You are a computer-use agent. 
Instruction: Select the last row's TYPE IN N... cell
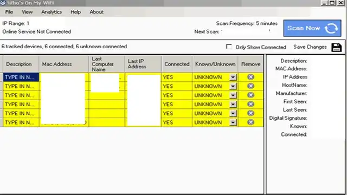click(x=21, y=122)
